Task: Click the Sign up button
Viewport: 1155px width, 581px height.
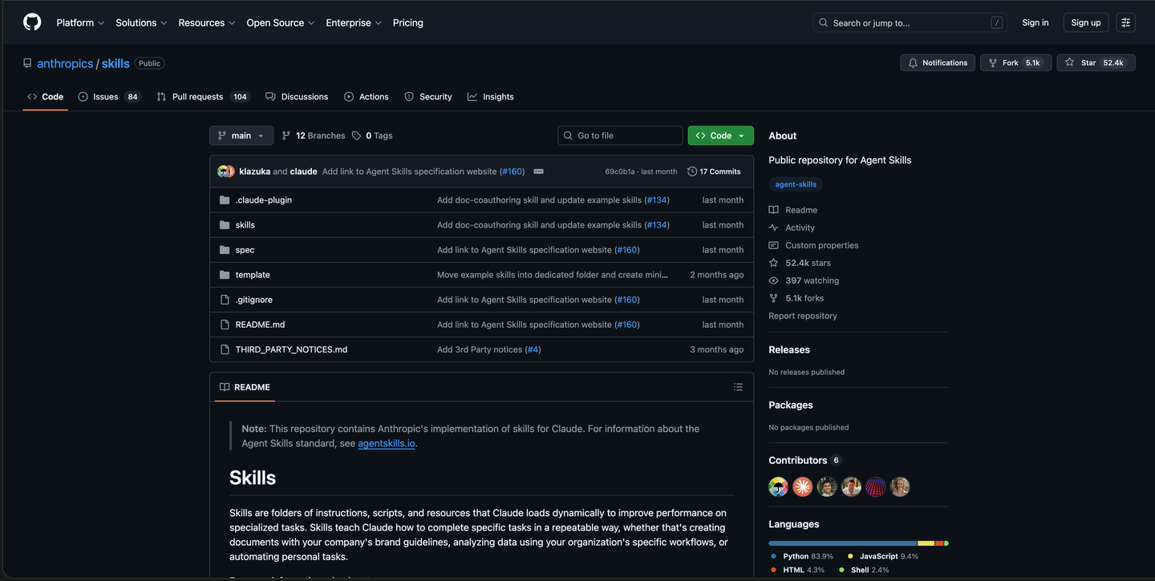Action: click(x=1086, y=22)
